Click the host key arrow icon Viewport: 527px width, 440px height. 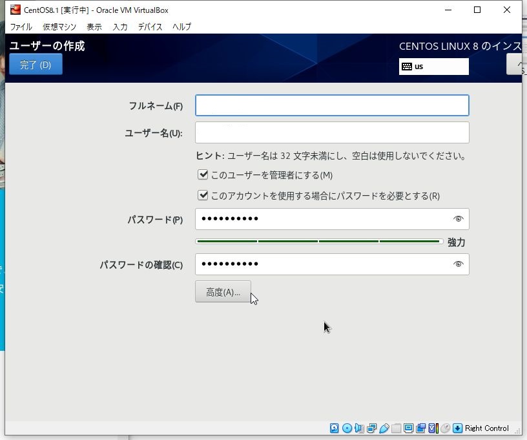tap(457, 428)
